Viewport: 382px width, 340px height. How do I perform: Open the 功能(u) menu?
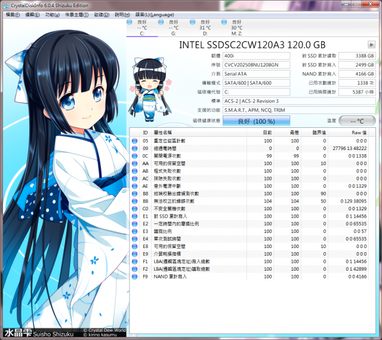tap(53, 15)
